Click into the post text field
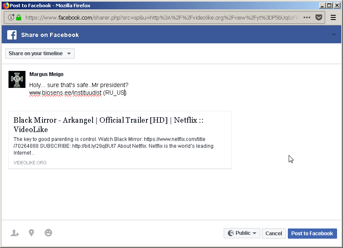The height and width of the screenshot is (248, 343). pyautogui.click(x=79, y=89)
